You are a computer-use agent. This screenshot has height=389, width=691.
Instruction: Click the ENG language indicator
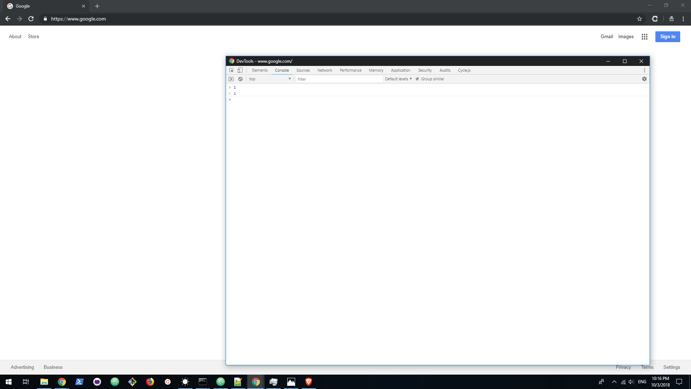642,382
